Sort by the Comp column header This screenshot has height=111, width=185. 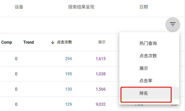tap(6, 42)
